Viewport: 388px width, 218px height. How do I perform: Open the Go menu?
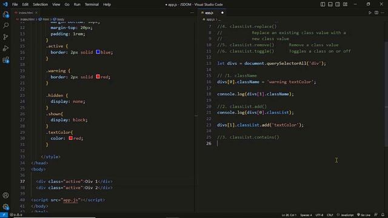[x=67, y=4]
